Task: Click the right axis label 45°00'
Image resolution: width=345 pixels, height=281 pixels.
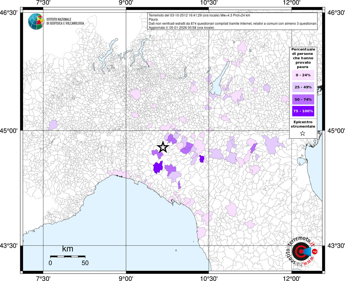Action: (336, 131)
